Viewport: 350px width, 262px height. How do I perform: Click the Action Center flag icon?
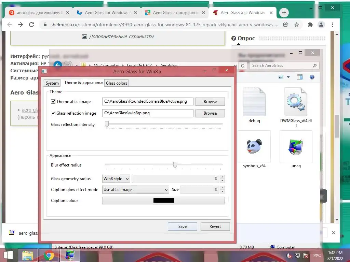[x=306, y=256]
